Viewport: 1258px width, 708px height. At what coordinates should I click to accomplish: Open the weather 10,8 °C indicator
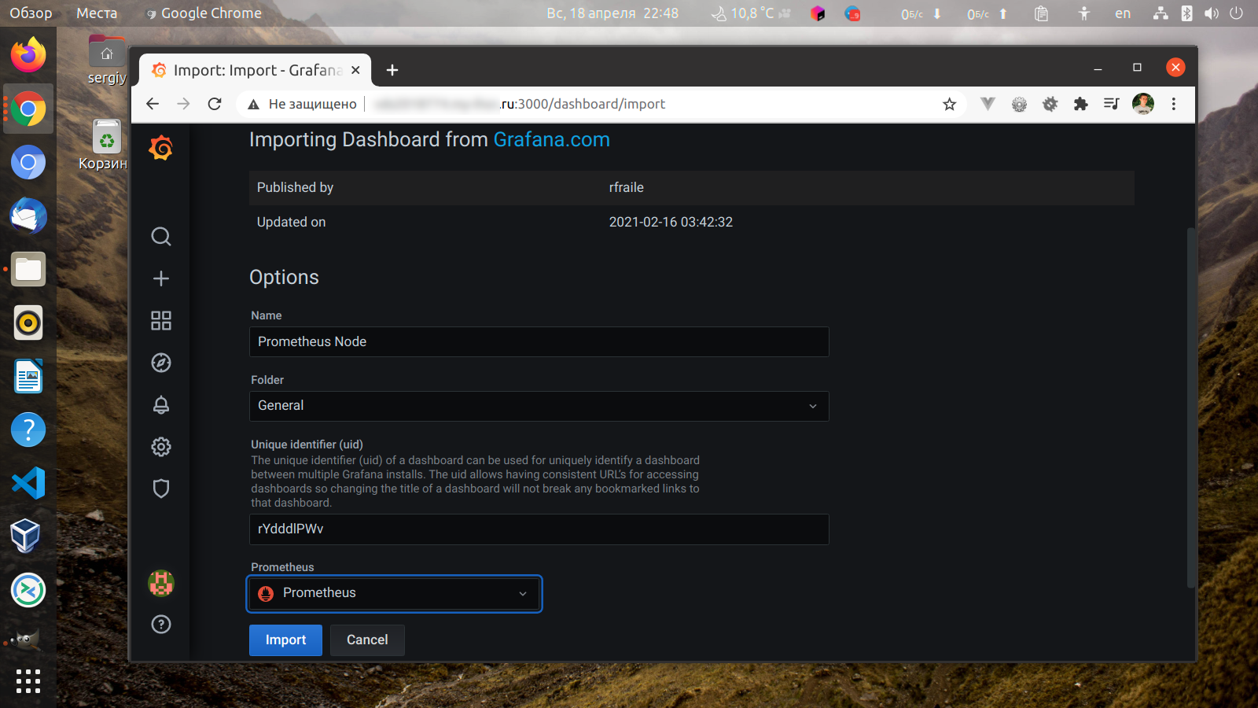(751, 13)
